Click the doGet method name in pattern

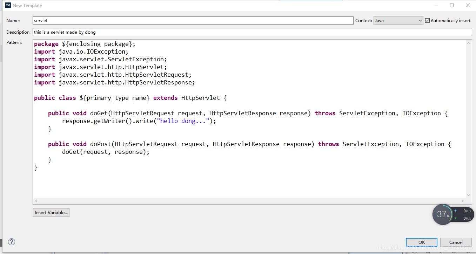99,114
